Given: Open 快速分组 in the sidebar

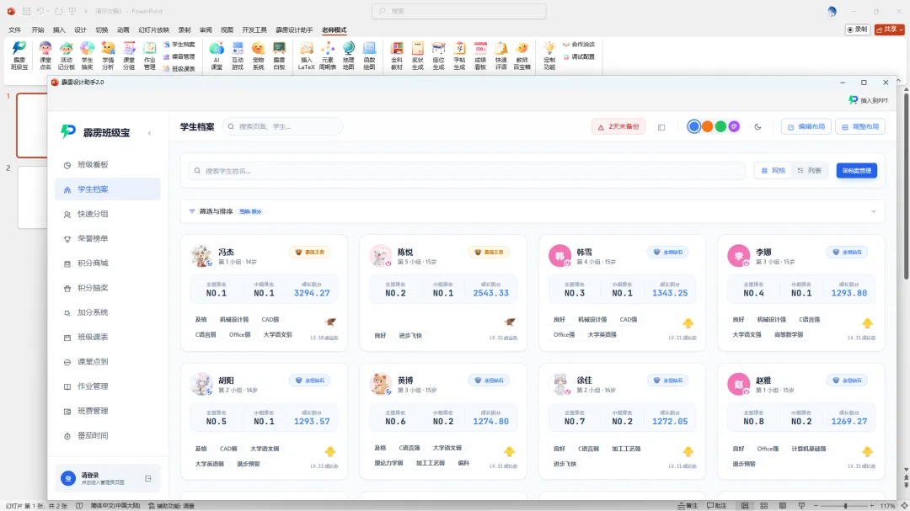Looking at the screenshot, I should pyautogui.click(x=107, y=214).
